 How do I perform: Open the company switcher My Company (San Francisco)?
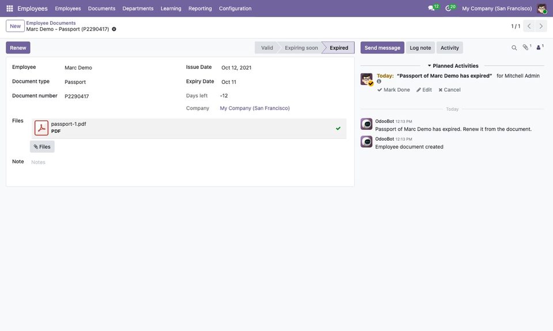click(x=497, y=9)
